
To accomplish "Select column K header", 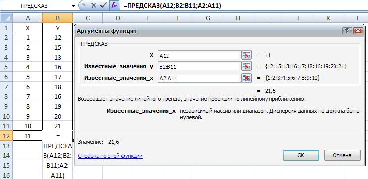I will 328,18.
